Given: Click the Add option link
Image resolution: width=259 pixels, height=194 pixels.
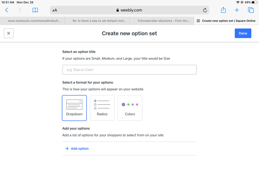Looking at the screenshot, I should [x=77, y=148].
